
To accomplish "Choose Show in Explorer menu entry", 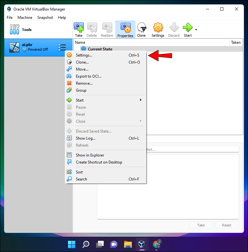I will click(106, 155).
